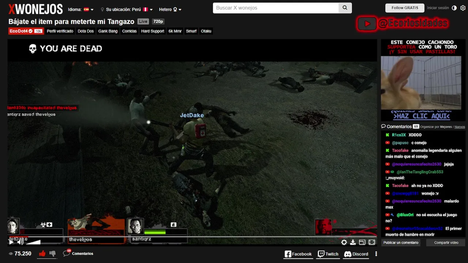Click the video download icon

pos(353,242)
